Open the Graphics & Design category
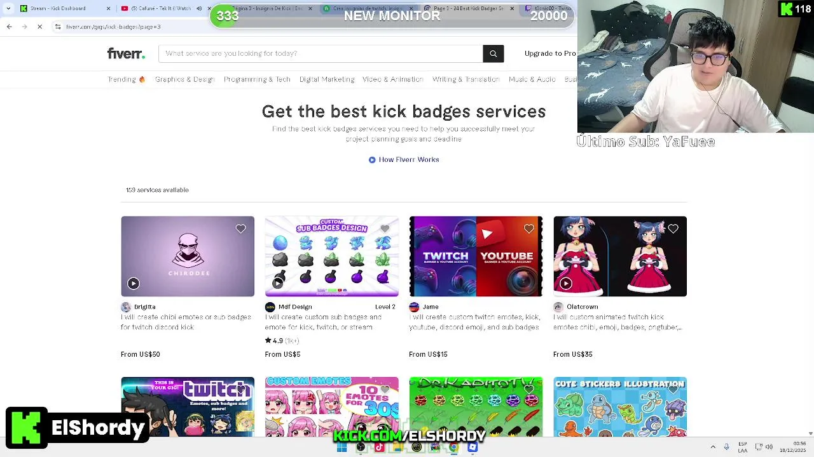 [185, 79]
